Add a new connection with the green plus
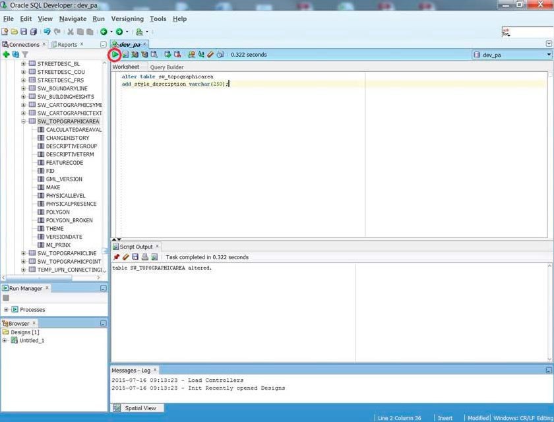 5,55
